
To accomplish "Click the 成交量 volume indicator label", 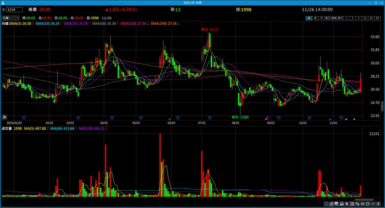I will click(7, 129).
